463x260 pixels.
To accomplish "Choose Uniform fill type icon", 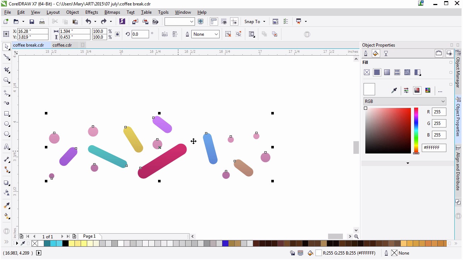I will [377, 73].
